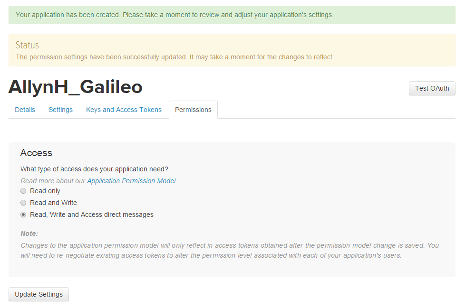
Task: Switch to the Settings tab
Action: tap(60, 110)
